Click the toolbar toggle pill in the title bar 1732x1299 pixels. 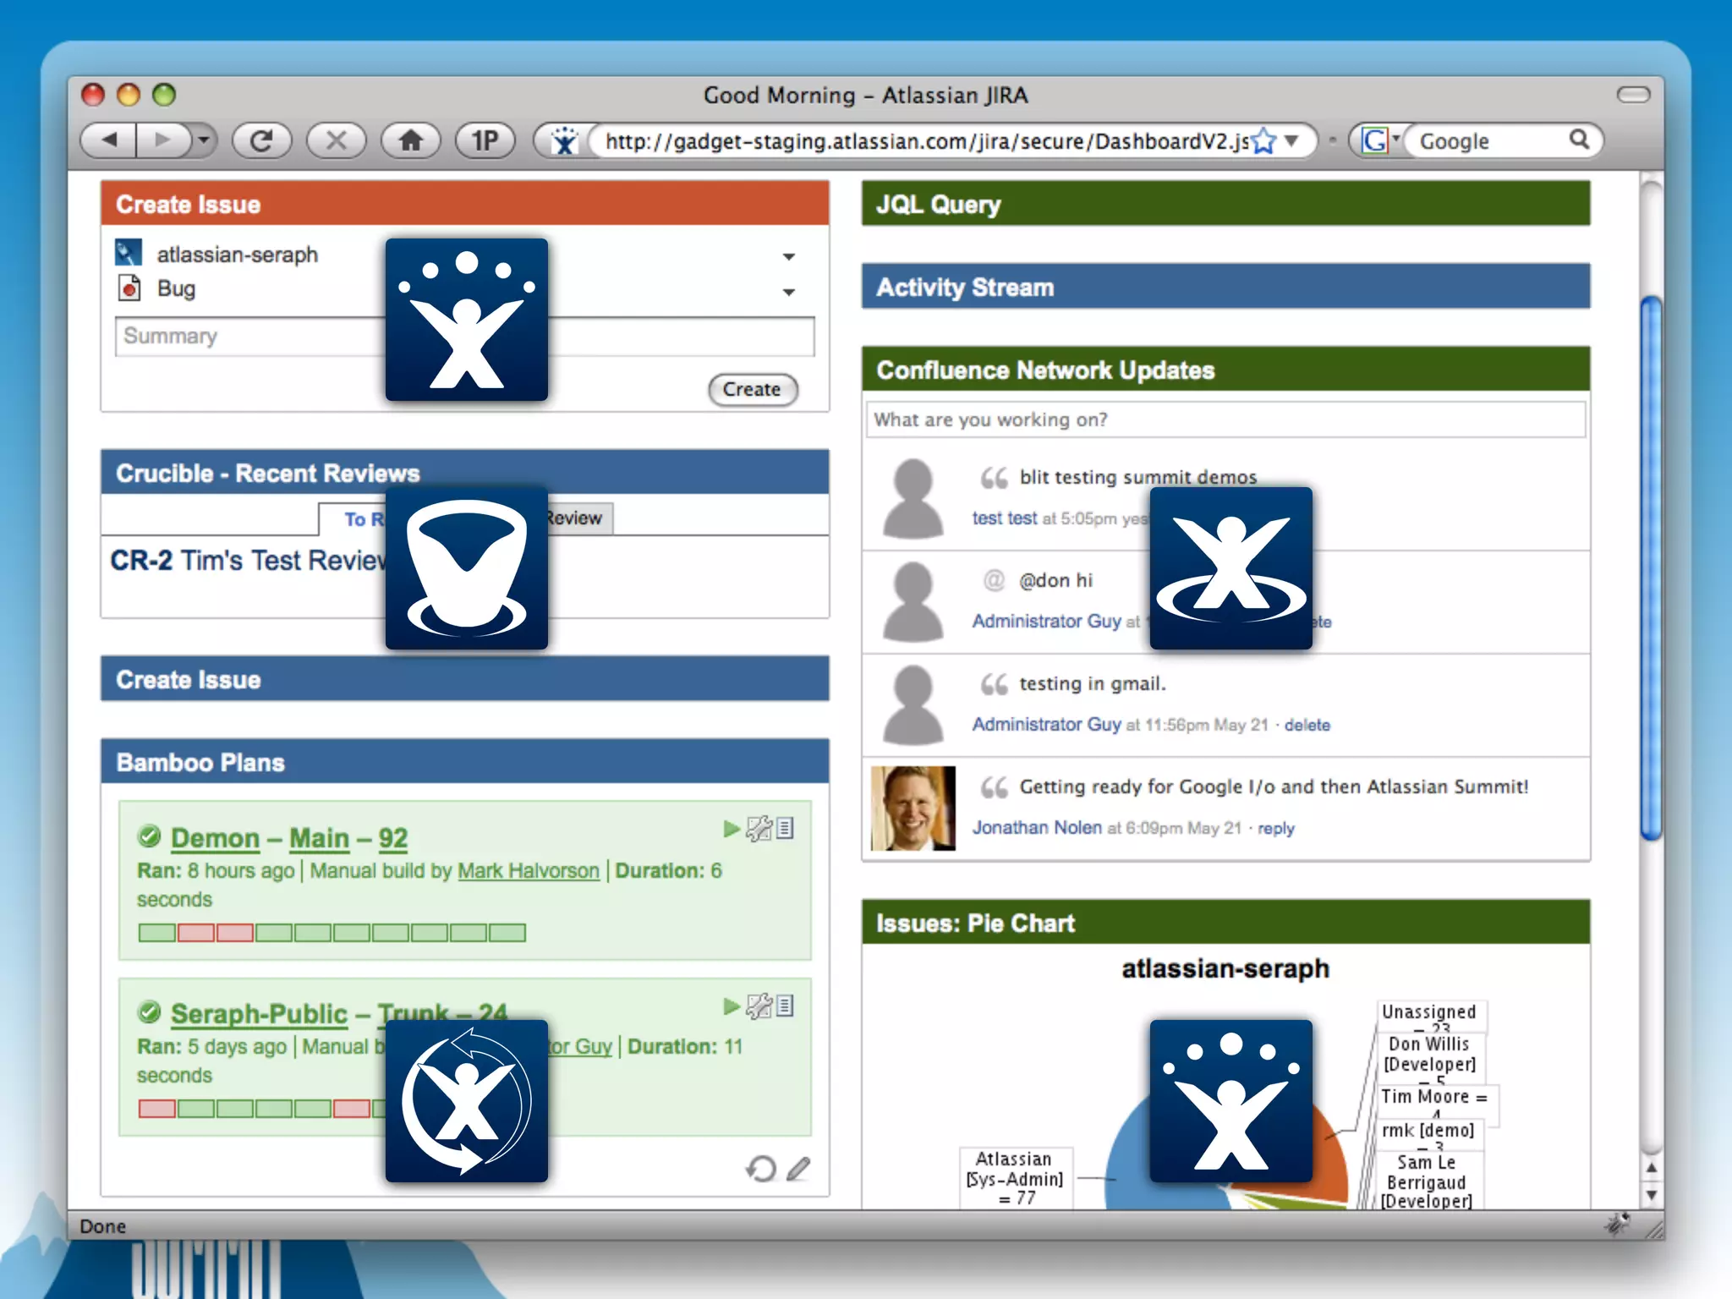pyautogui.click(x=1633, y=95)
